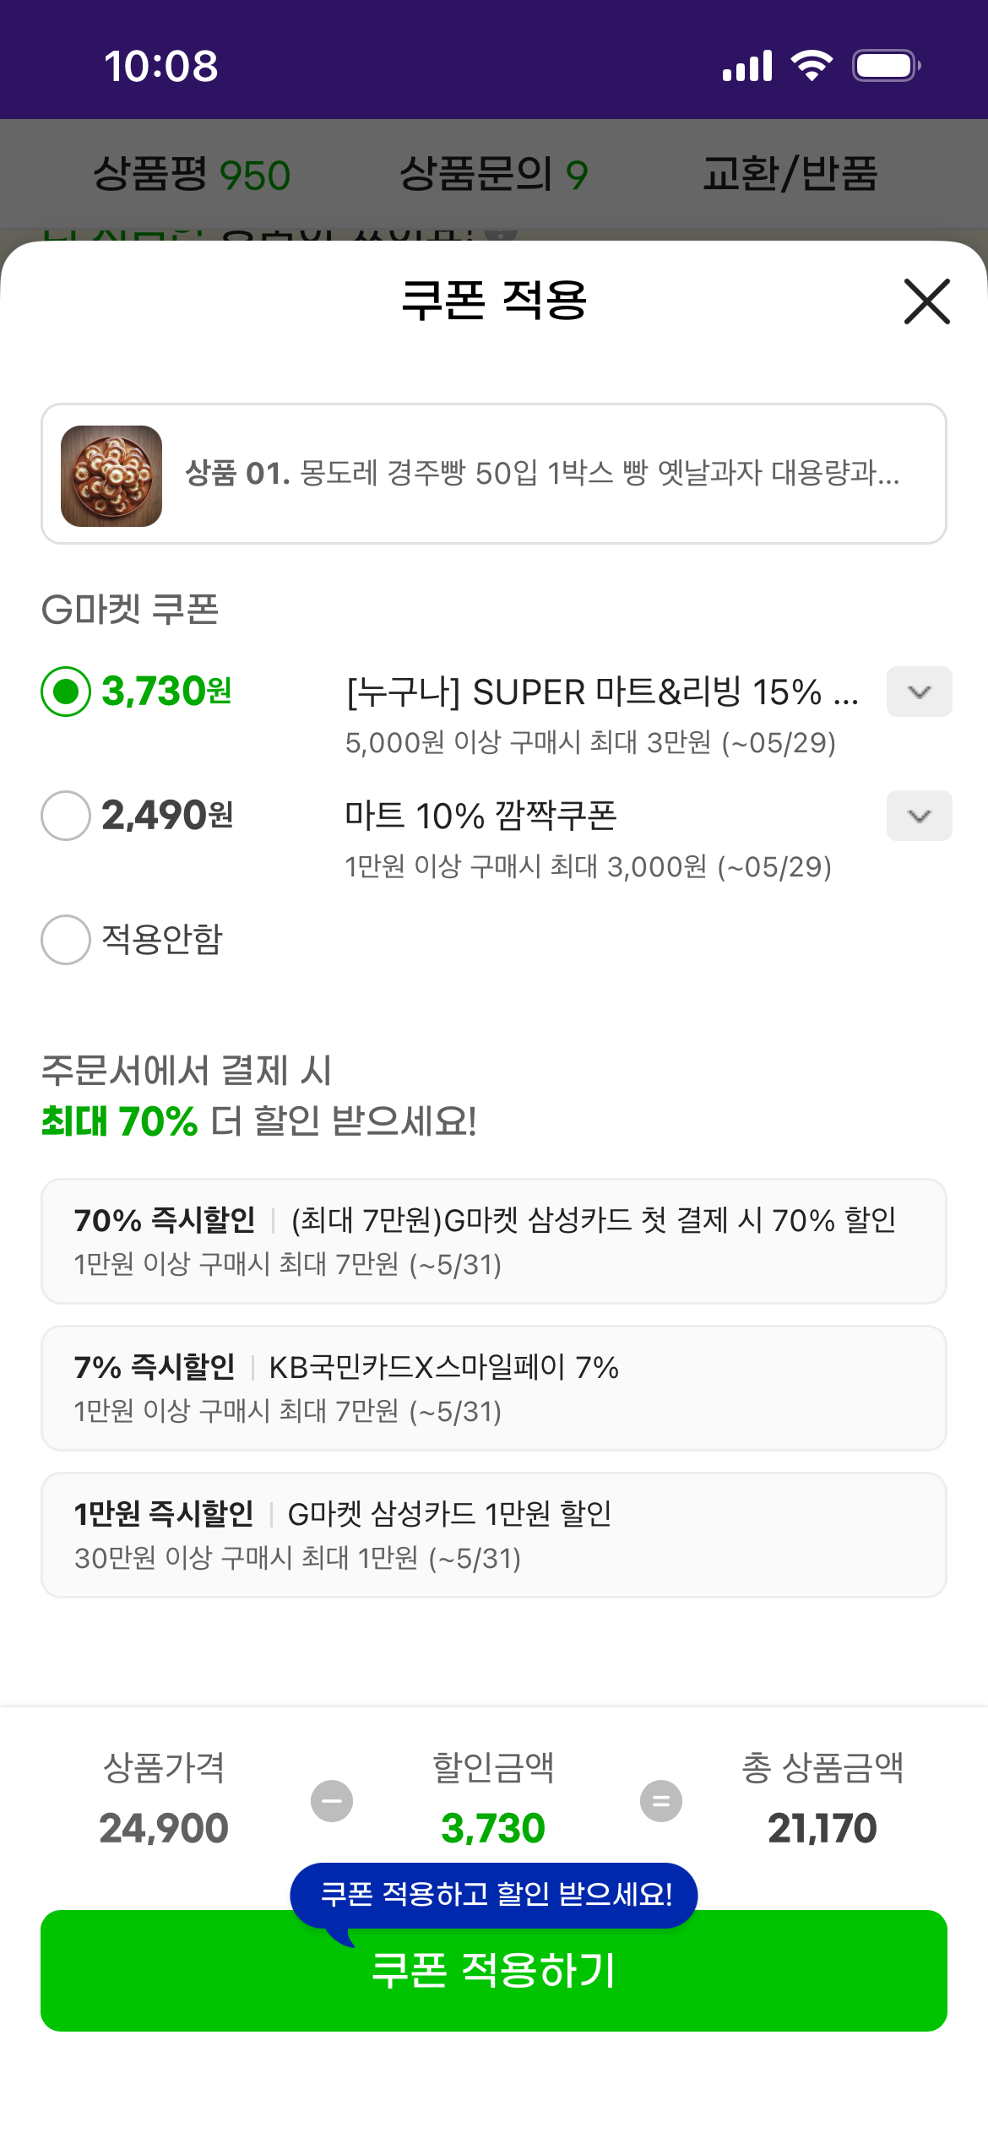Tap the battery icon in status bar
988x2138 pixels.
pos(886,66)
